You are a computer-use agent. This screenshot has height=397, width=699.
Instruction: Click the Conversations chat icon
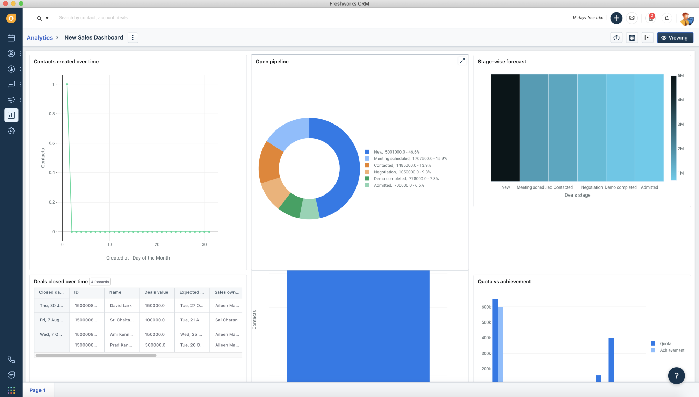(x=12, y=84)
